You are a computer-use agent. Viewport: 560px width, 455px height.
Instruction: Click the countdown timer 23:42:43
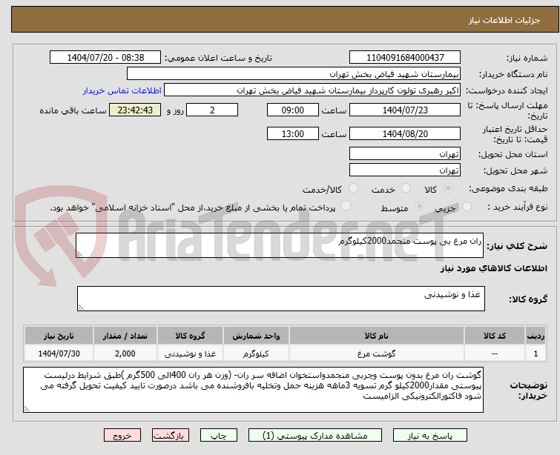(135, 110)
